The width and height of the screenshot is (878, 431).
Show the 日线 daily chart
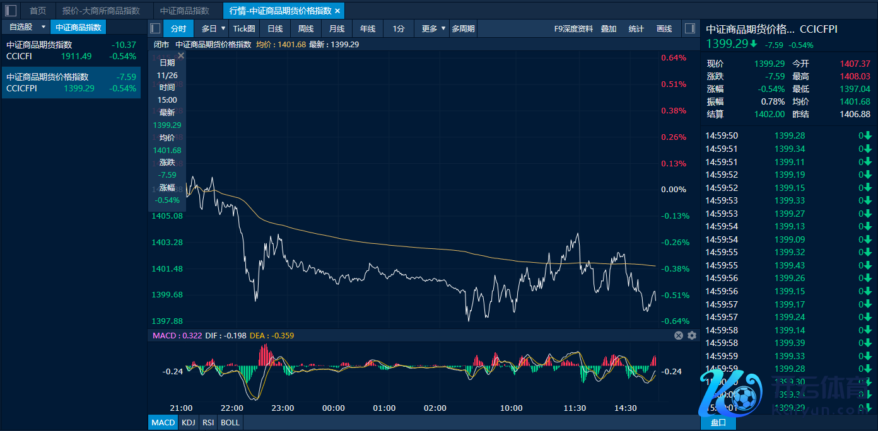(275, 28)
